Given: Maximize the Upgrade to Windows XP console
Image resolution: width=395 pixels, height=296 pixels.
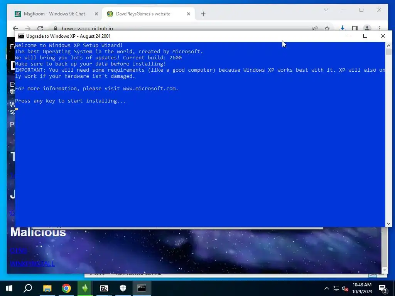Looking at the screenshot, I should [365, 36].
